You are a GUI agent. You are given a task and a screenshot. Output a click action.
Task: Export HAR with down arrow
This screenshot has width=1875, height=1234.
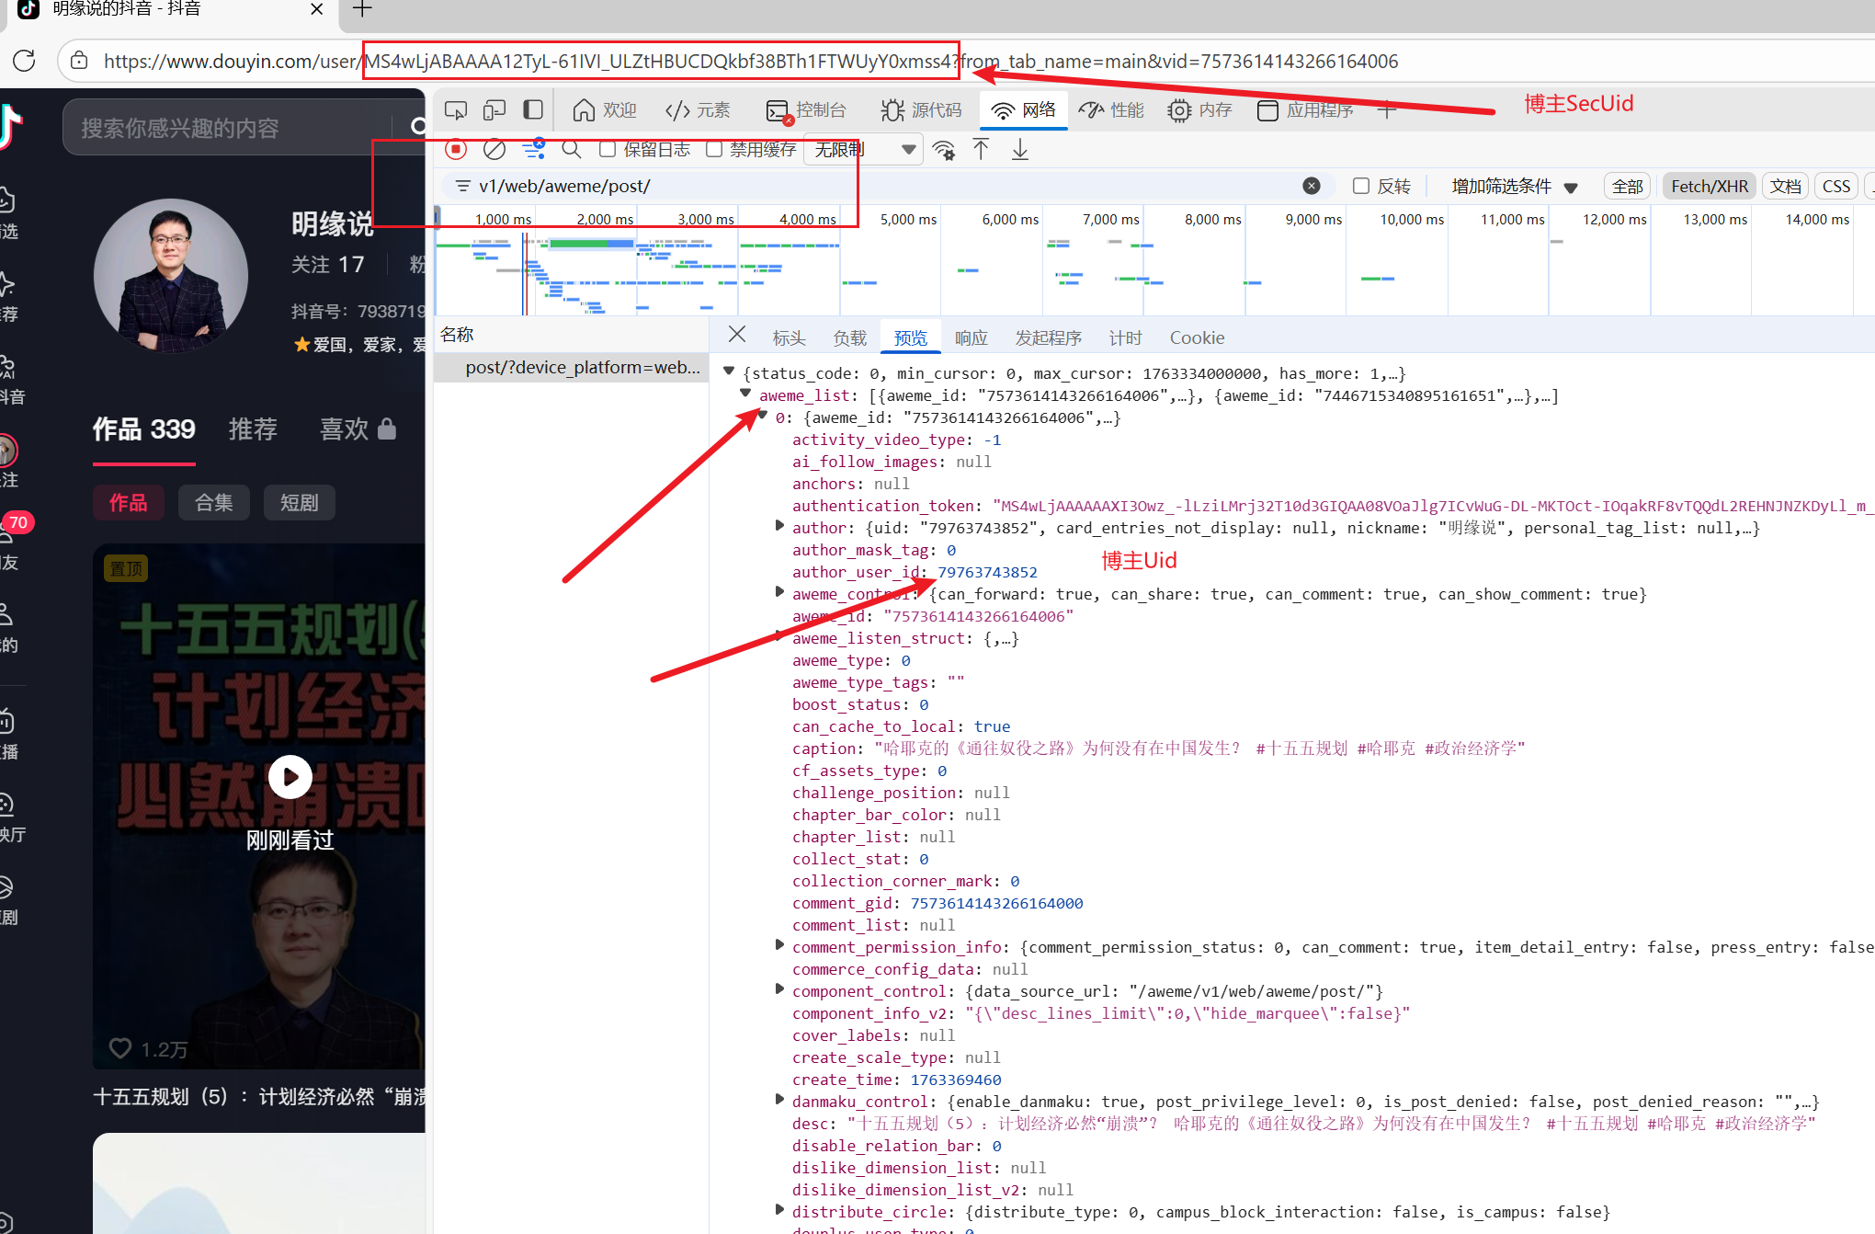1020,149
